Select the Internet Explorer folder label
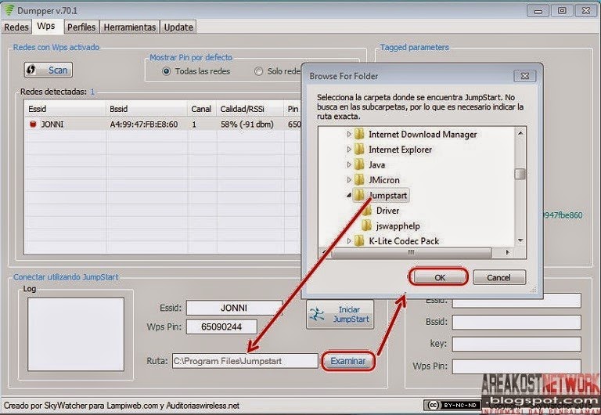The height and width of the screenshot is (415, 601). click(x=400, y=150)
